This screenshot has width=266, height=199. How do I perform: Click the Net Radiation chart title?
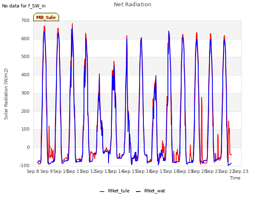pos(133,5)
